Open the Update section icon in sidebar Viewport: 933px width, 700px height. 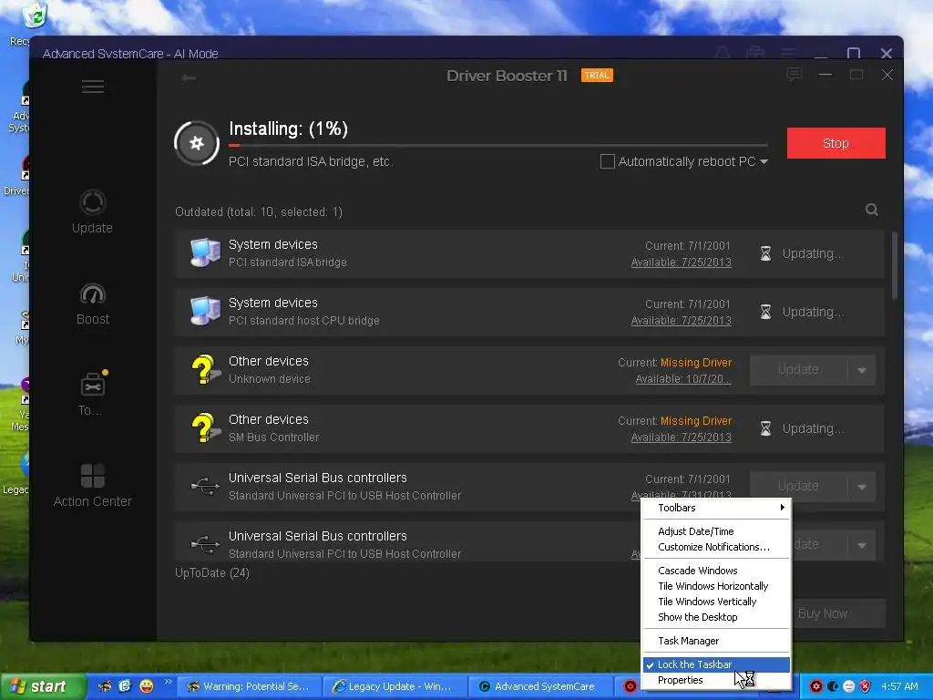click(x=92, y=202)
